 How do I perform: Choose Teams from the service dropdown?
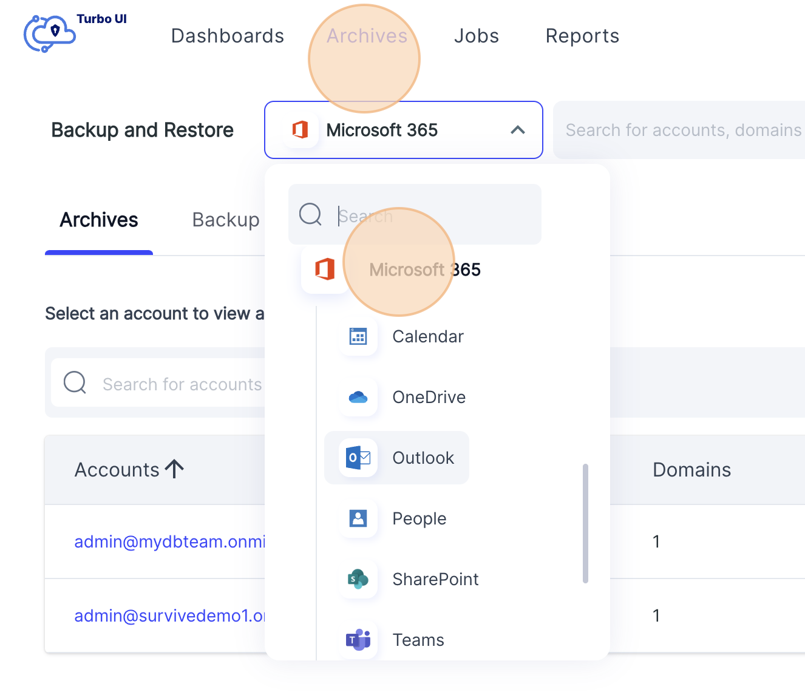[x=418, y=639]
